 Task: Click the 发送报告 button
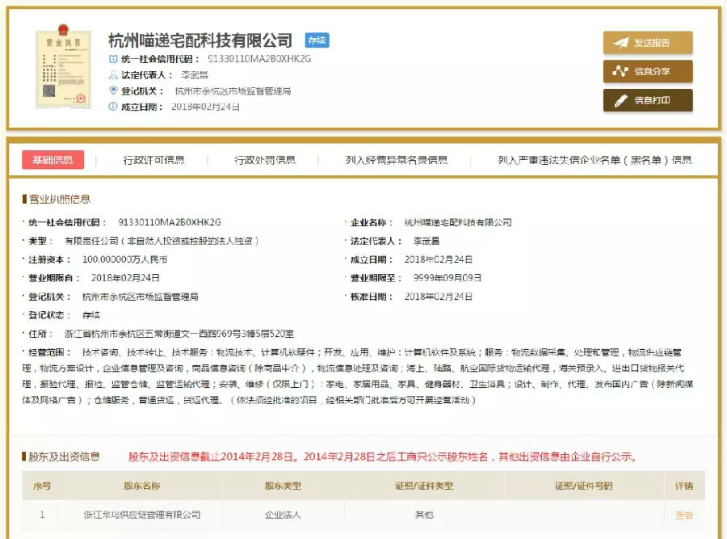click(x=650, y=40)
